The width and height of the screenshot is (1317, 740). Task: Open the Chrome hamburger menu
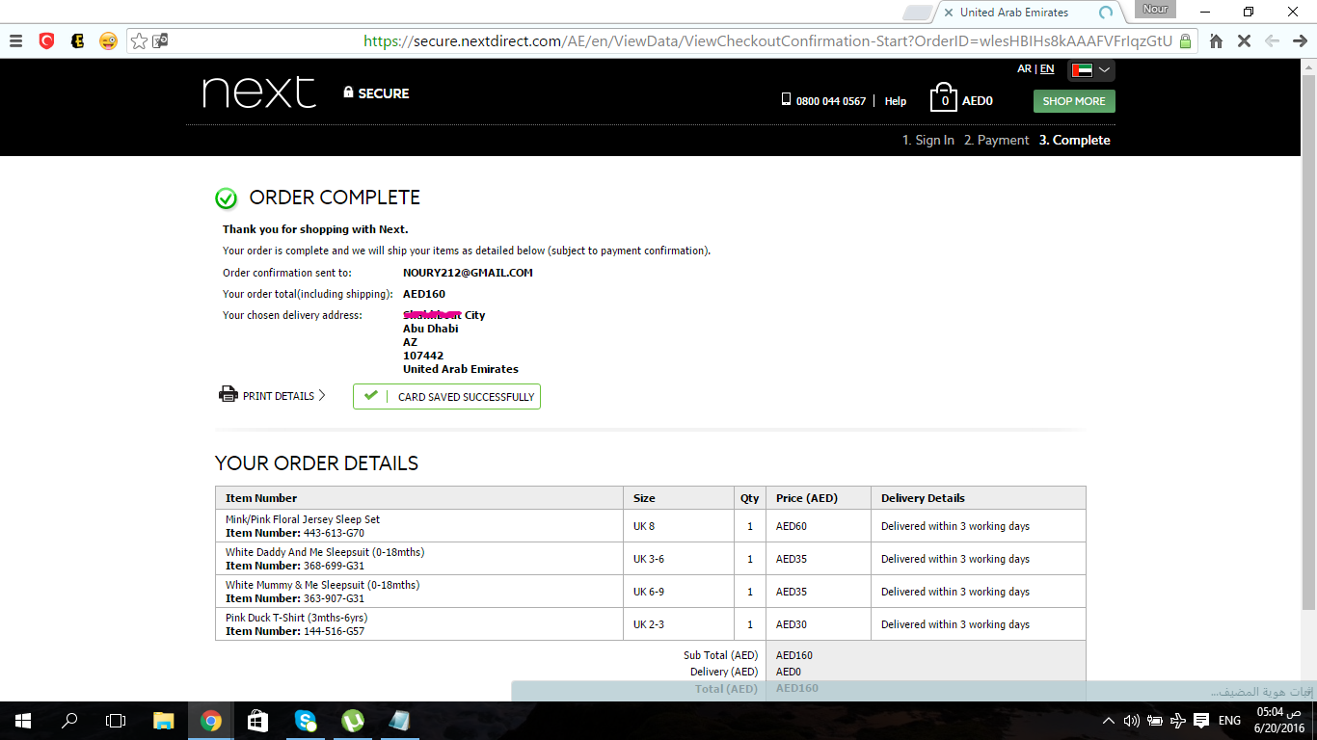15,40
